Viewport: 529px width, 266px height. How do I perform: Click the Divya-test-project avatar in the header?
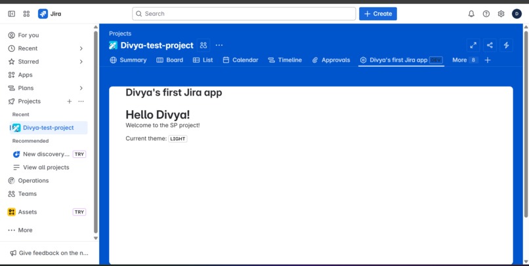113,45
